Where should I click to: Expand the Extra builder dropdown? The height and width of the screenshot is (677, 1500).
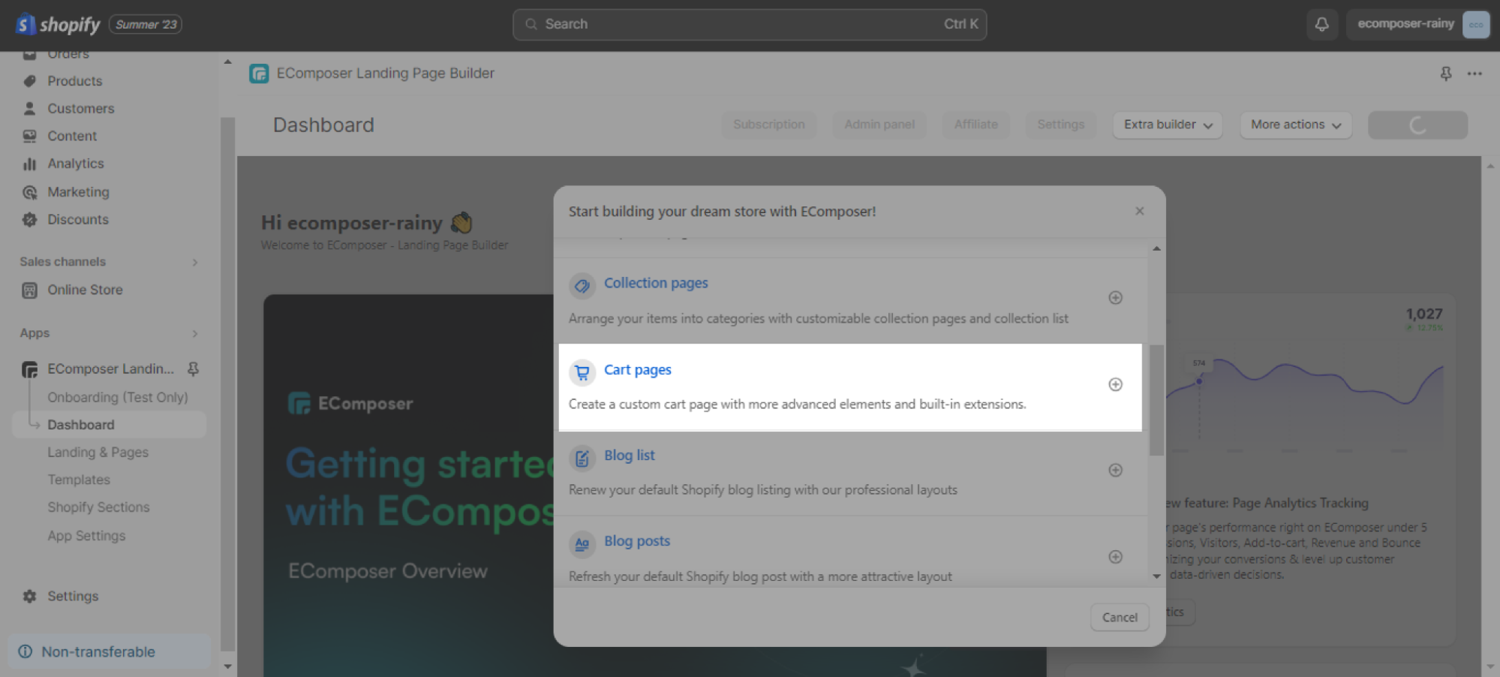1168,125
